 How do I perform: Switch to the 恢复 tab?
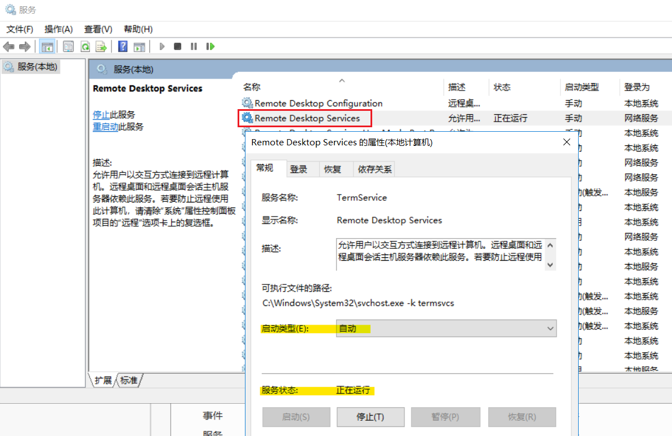click(x=333, y=169)
